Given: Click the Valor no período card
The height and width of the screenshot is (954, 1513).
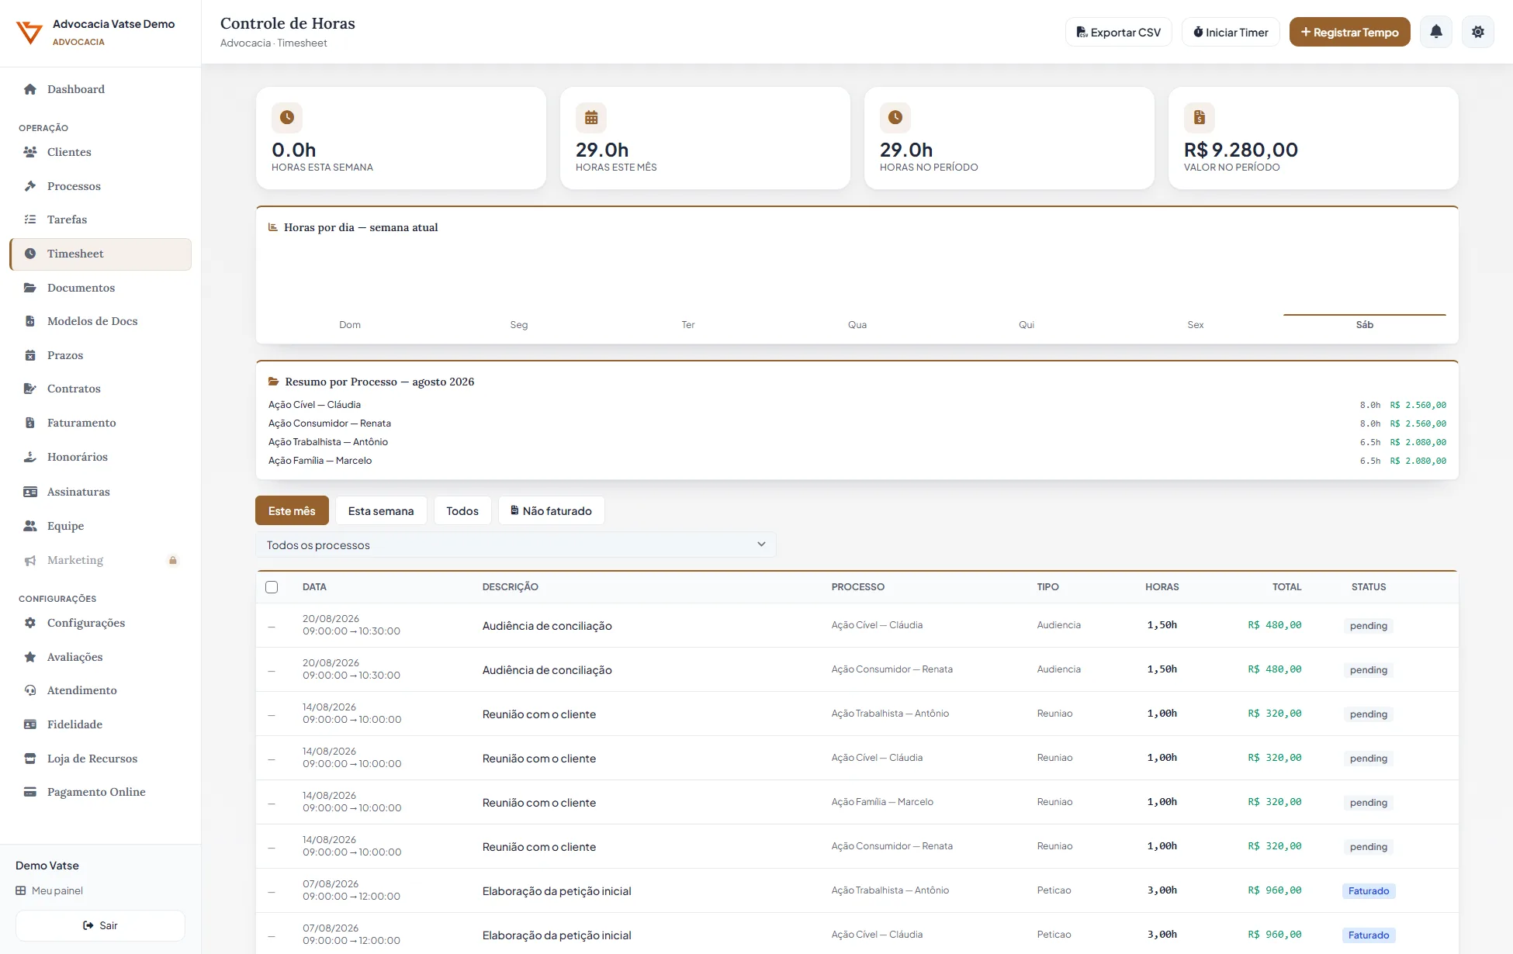Looking at the screenshot, I should 1314,138.
